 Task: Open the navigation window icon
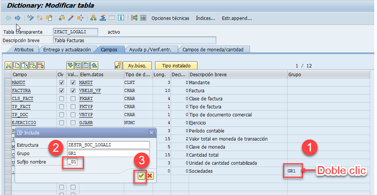103,18
